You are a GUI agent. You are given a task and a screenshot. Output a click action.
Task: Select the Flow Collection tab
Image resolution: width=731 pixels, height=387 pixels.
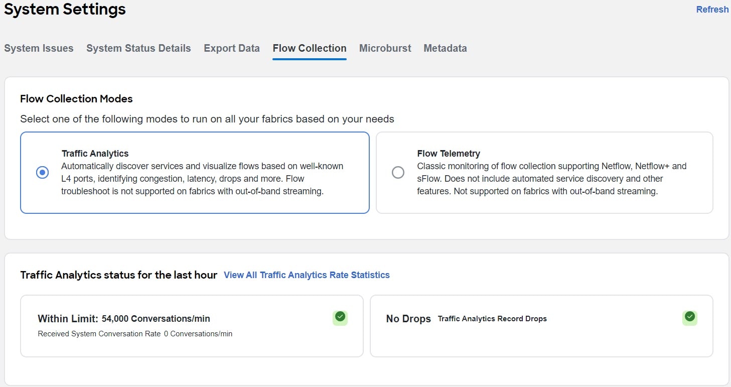310,48
